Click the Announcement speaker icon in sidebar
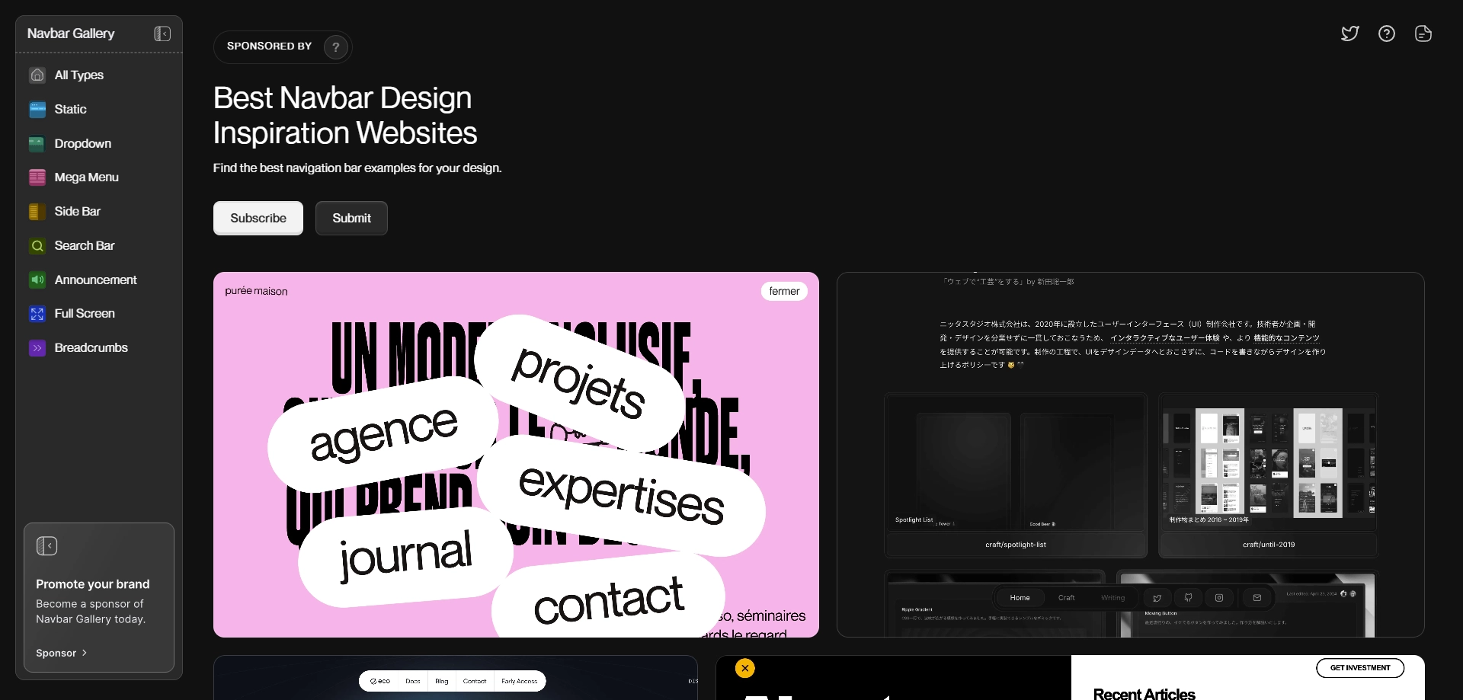 37,280
